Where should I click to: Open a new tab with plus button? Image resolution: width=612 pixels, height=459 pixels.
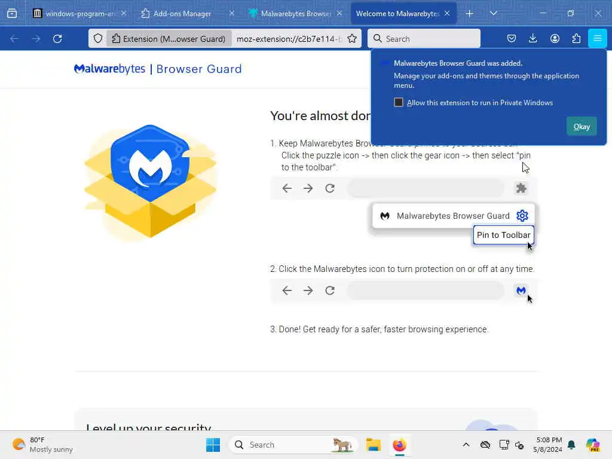470,14
